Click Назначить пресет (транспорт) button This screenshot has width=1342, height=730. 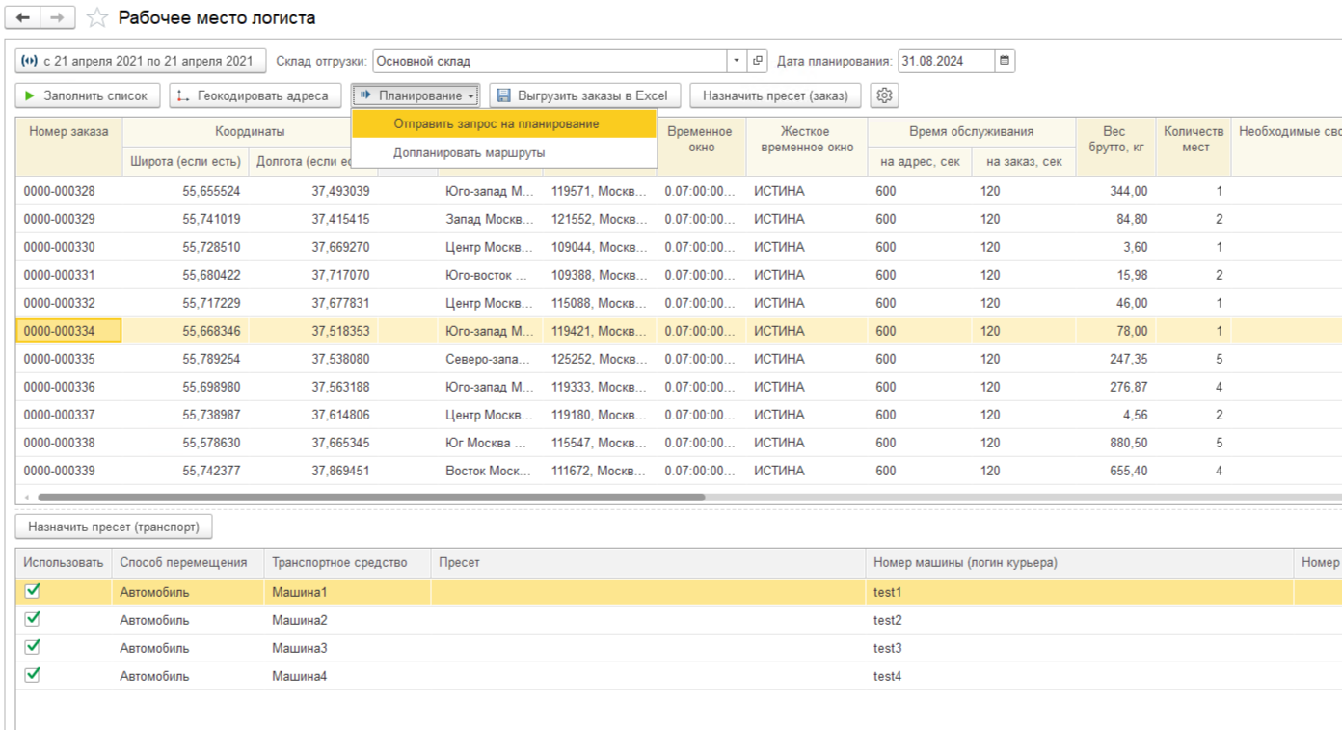[114, 527]
